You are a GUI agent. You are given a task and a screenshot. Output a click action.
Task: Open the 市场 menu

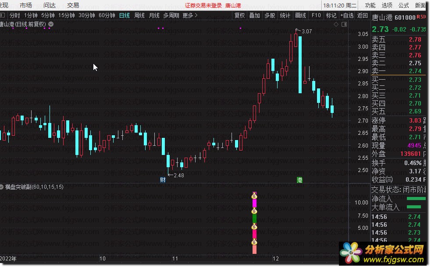coord(25,5)
